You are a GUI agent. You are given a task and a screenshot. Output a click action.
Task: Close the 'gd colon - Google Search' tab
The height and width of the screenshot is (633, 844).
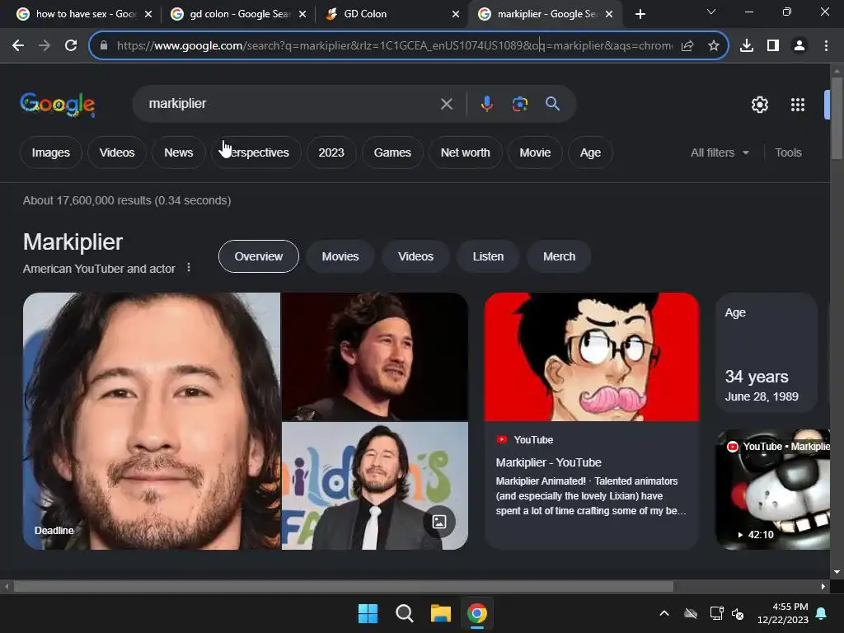coord(302,14)
